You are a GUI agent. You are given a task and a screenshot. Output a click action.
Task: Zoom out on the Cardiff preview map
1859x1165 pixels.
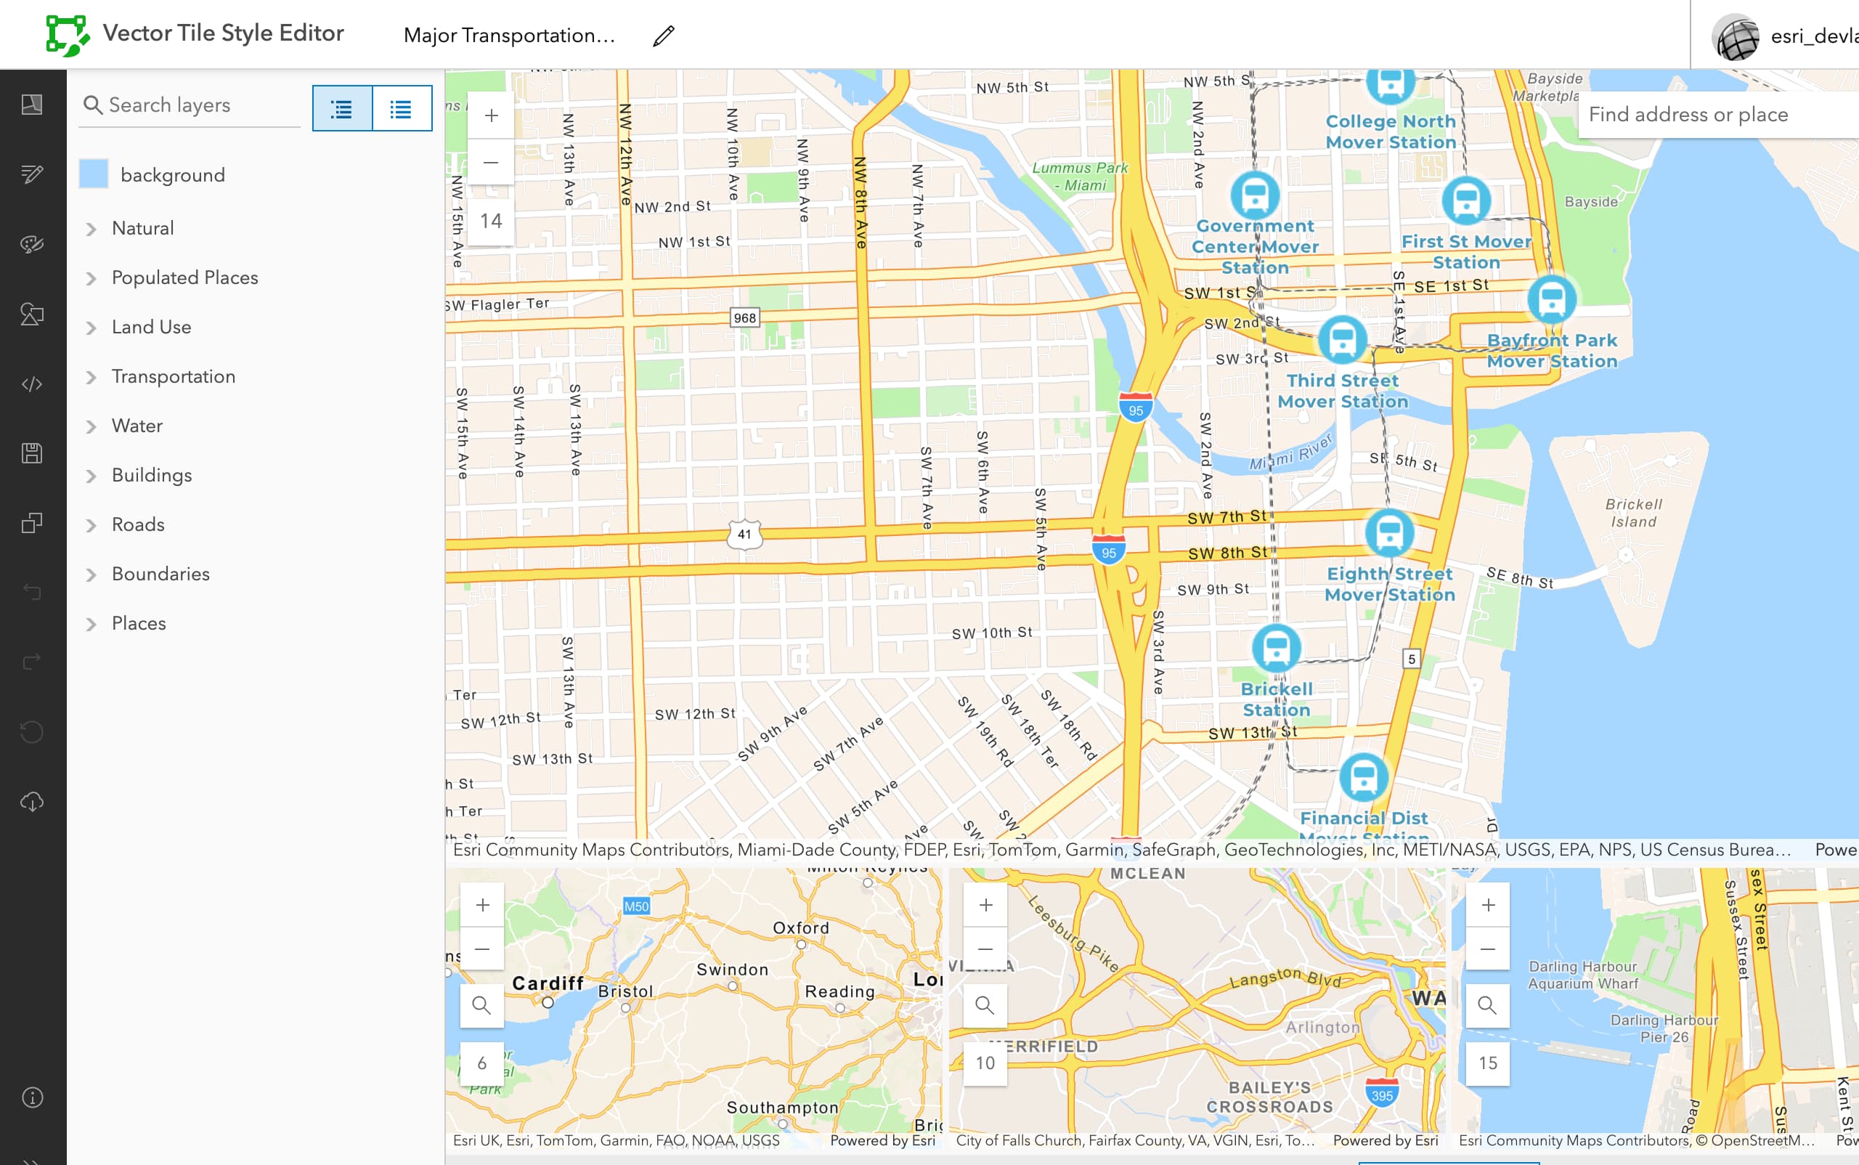482,949
